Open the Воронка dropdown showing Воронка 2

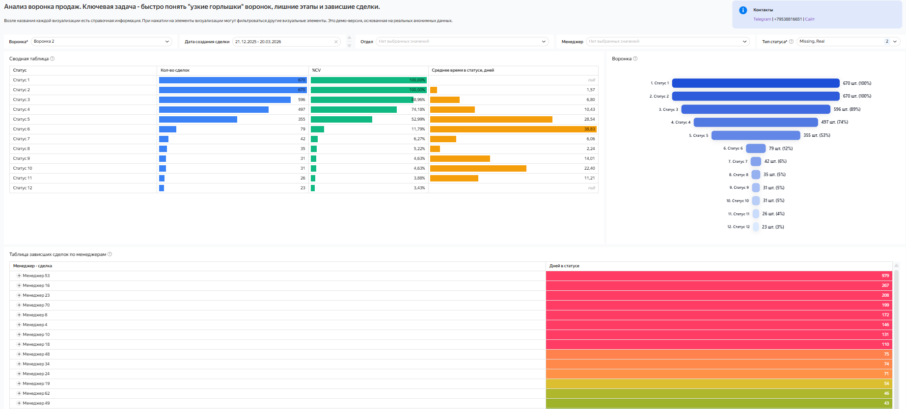tap(102, 42)
